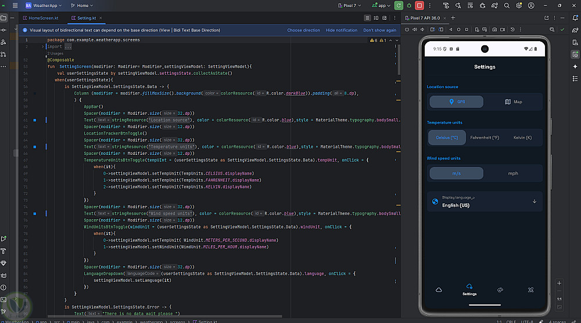Click the green Run app button
This screenshot has width=581, height=323.
pos(399,5)
